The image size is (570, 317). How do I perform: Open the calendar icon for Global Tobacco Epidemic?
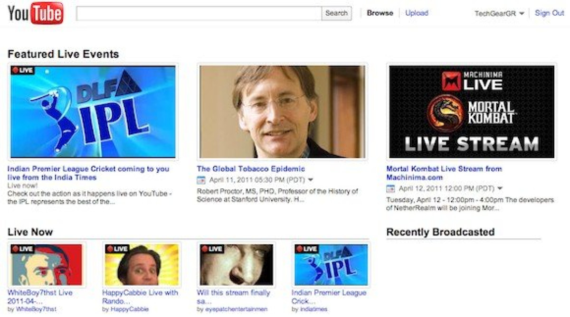pyautogui.click(x=201, y=180)
